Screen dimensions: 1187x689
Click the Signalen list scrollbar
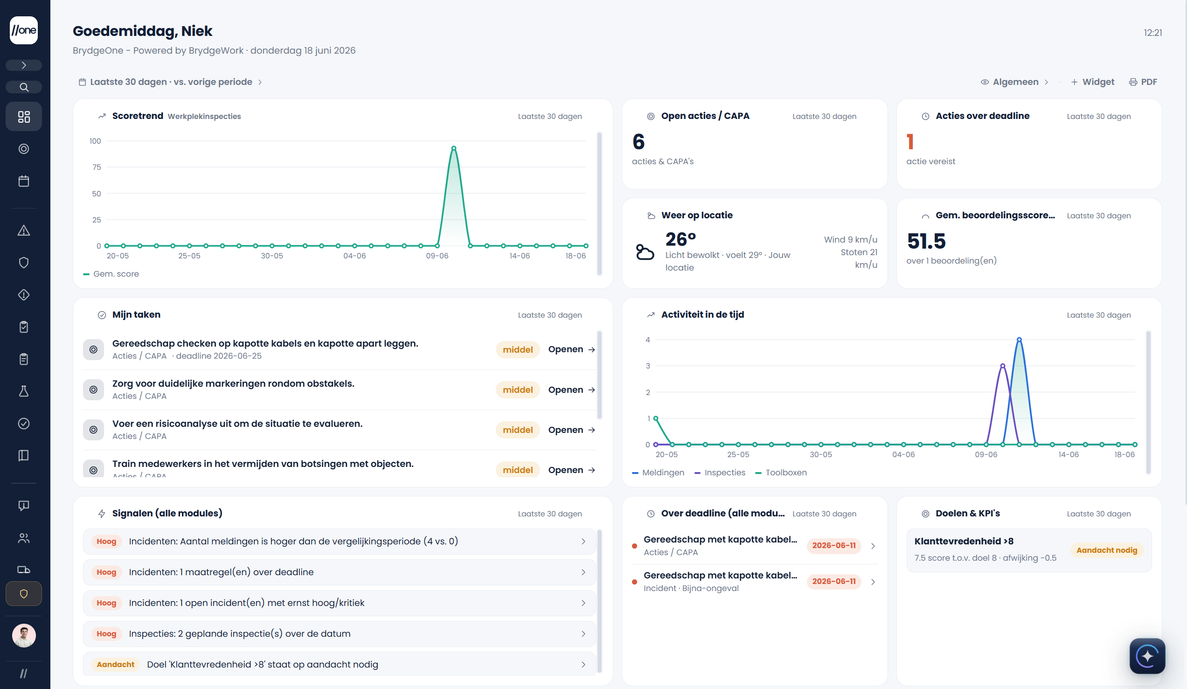pyautogui.click(x=599, y=601)
